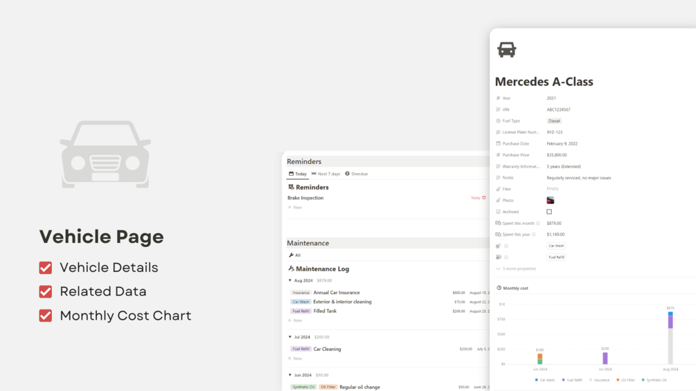Open the vehicle photo thumbnail
The image size is (696, 391).
pyautogui.click(x=551, y=201)
